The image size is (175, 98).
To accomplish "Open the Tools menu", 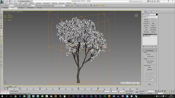I will coord(10,3).
